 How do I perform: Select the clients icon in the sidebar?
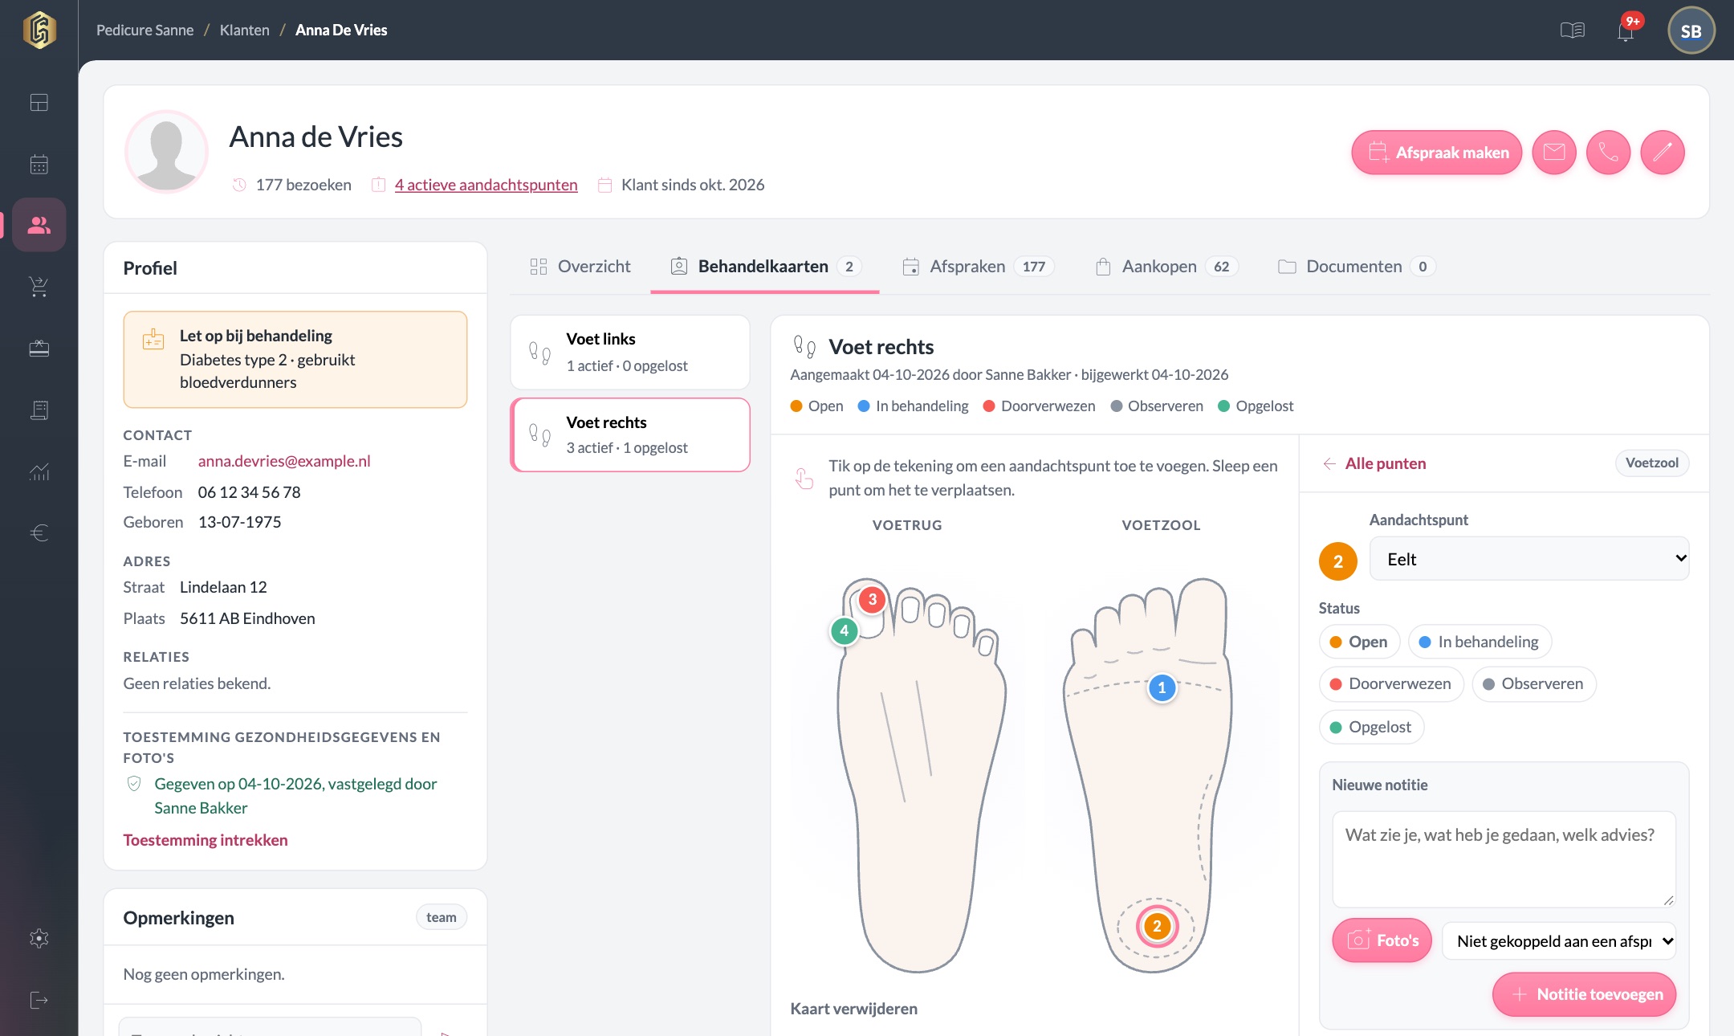click(x=39, y=225)
